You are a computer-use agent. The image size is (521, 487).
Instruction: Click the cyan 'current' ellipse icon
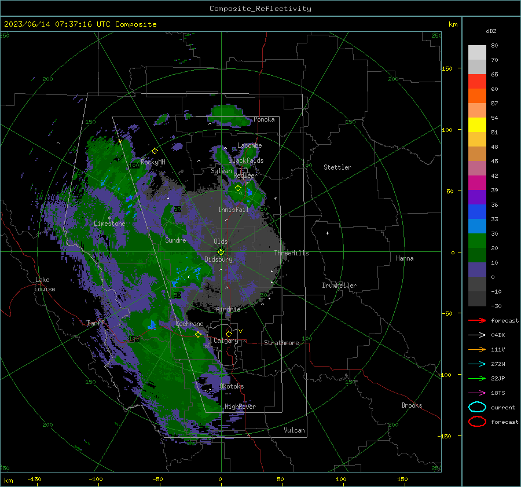point(477,407)
